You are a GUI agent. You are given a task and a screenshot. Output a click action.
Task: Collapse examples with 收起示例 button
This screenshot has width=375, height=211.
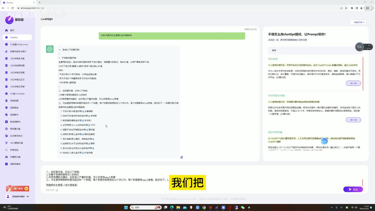tap(358, 22)
